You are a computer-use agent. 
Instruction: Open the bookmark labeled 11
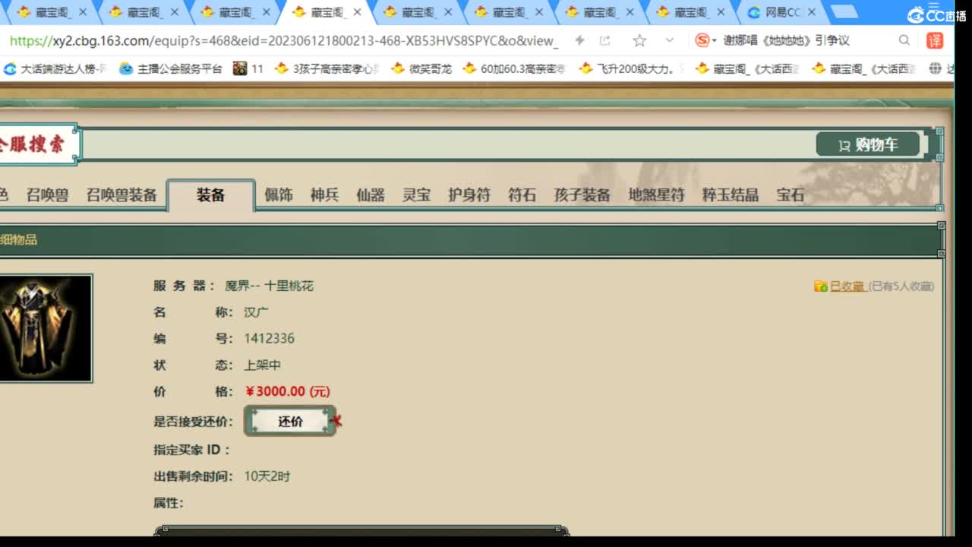(248, 68)
